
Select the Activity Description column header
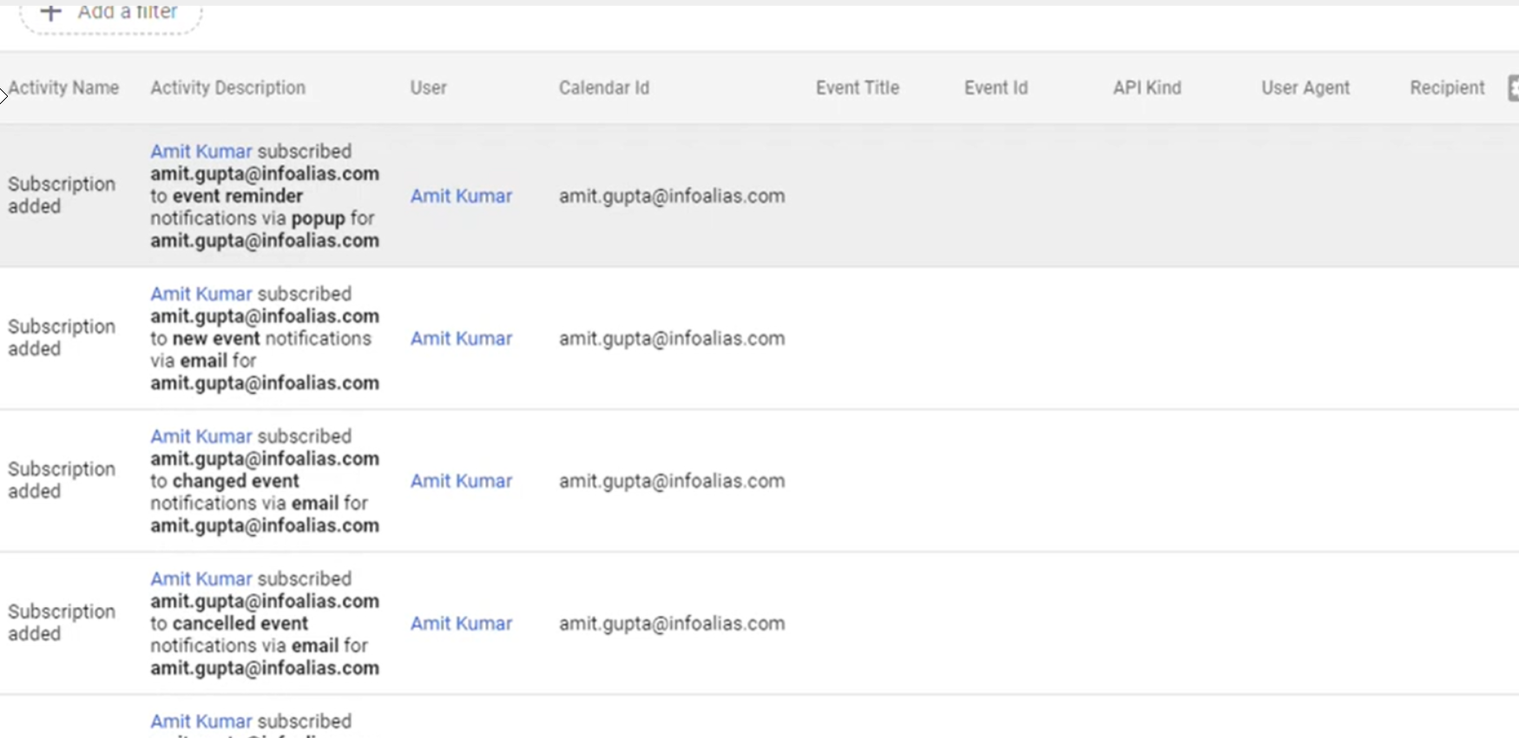[227, 88]
